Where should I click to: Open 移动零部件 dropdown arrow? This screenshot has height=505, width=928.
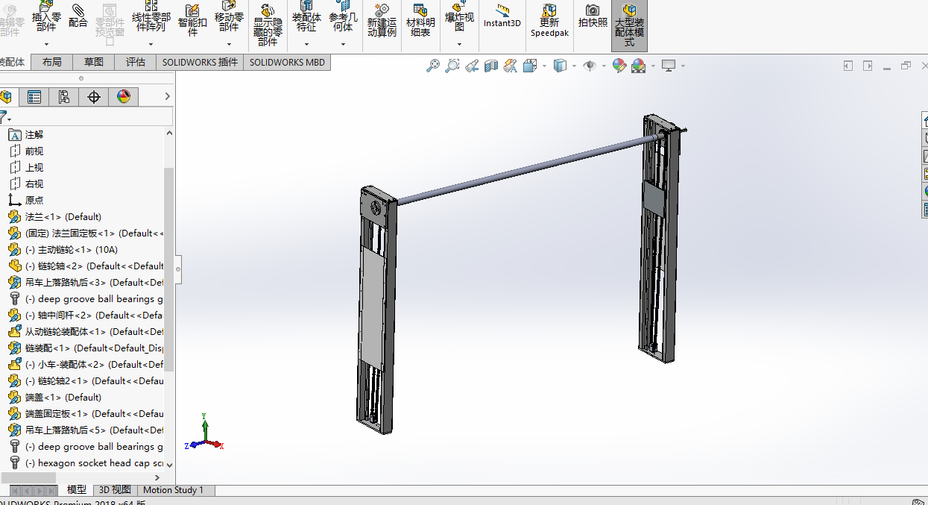pos(229,44)
